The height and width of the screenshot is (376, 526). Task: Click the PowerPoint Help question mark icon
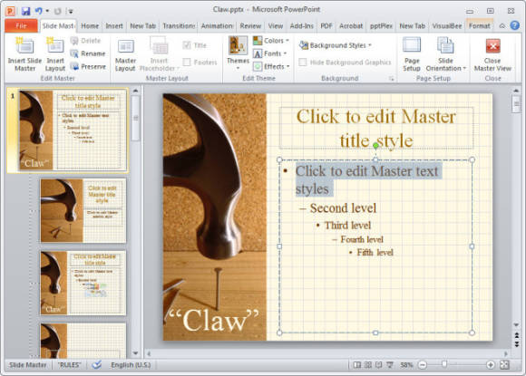pyautogui.click(x=514, y=25)
